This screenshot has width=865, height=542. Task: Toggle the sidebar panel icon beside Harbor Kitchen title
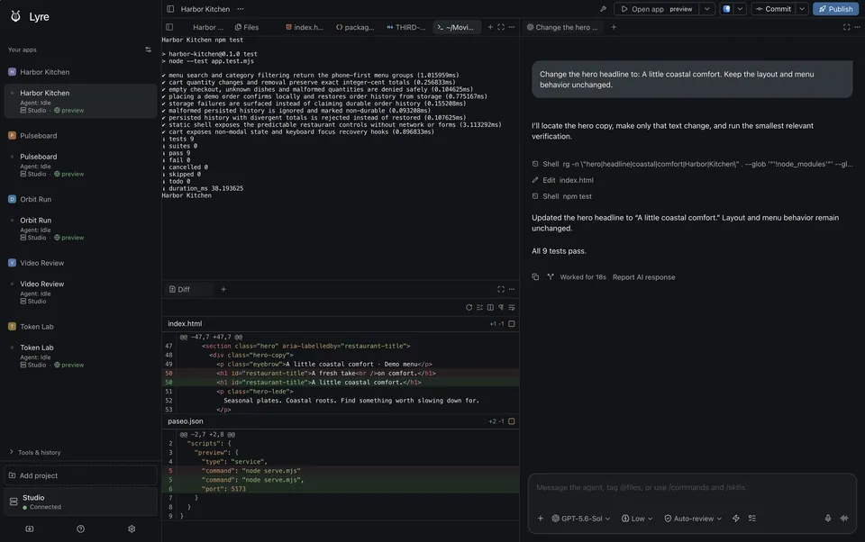[170, 9]
